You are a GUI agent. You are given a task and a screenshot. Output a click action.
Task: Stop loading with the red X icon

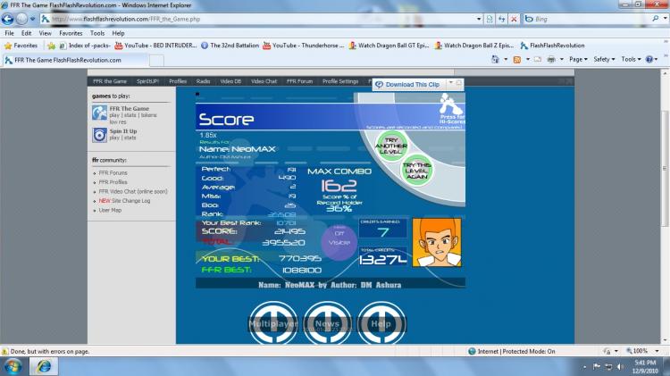(x=514, y=19)
